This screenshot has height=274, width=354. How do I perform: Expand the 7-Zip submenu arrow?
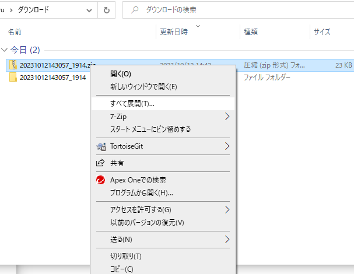tap(227, 117)
